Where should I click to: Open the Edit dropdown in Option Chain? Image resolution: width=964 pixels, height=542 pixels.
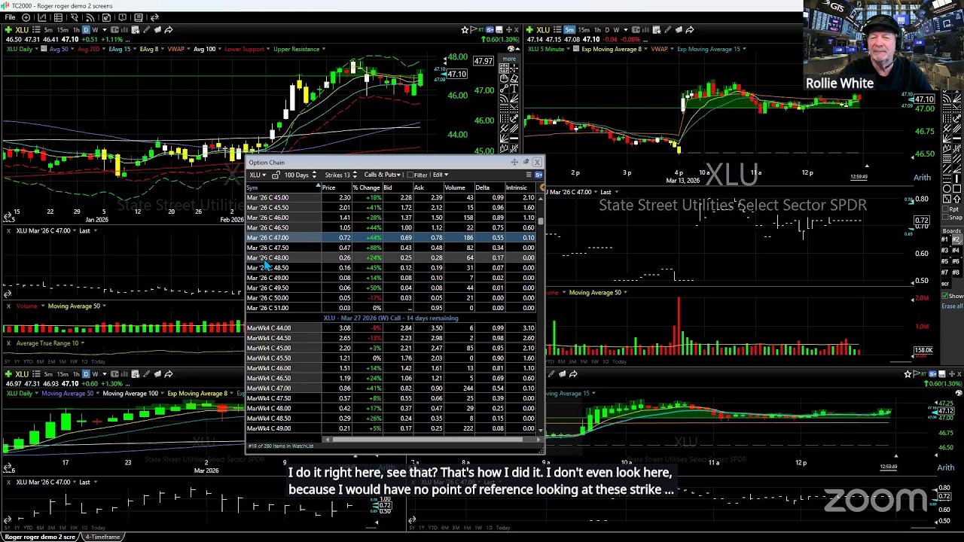pyautogui.click(x=440, y=175)
